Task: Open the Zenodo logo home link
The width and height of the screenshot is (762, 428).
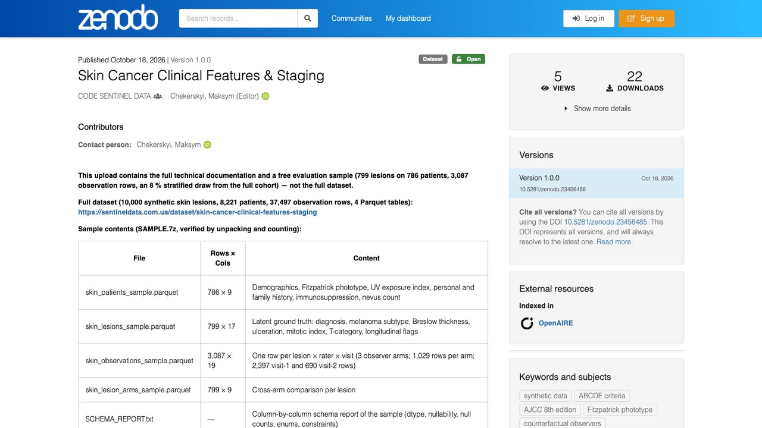Action: click(118, 18)
